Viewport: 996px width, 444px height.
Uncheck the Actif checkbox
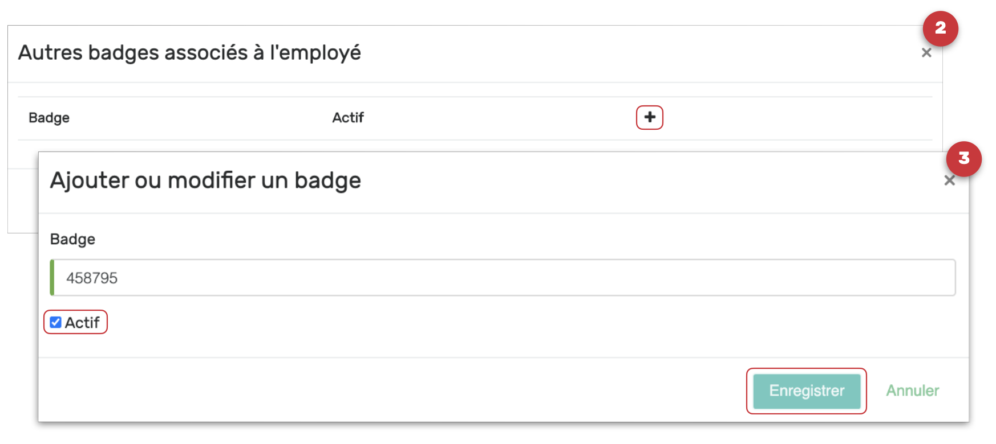(x=55, y=322)
